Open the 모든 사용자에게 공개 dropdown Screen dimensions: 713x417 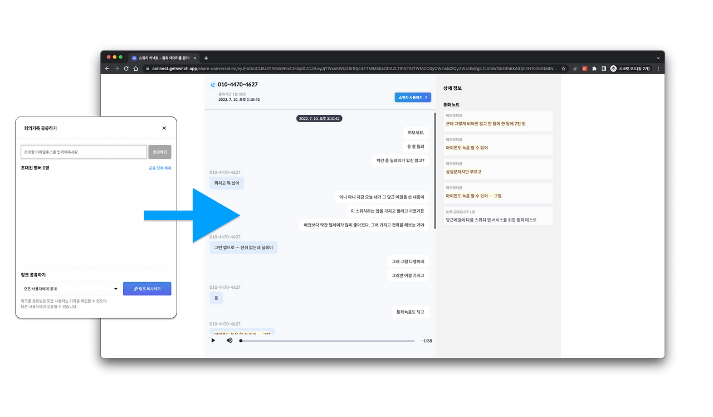70,289
